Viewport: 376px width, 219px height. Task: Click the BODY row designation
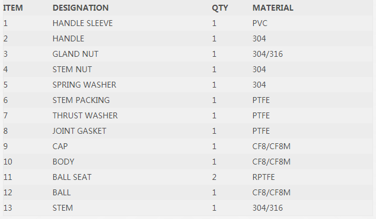point(63,162)
